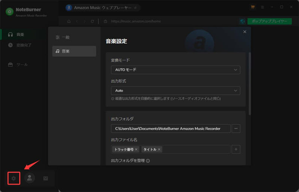The image size is (299, 192).
Task: Open 変換完了 in the sidebar
Action: (x=20, y=45)
